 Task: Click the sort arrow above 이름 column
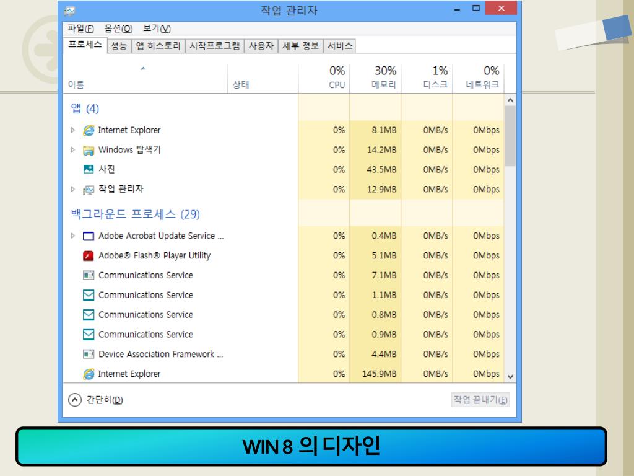(x=143, y=68)
